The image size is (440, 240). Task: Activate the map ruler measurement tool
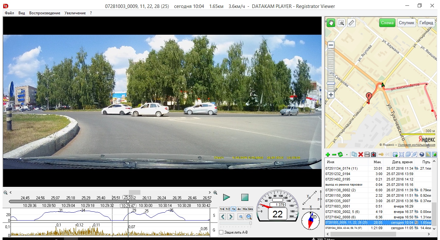351,23
